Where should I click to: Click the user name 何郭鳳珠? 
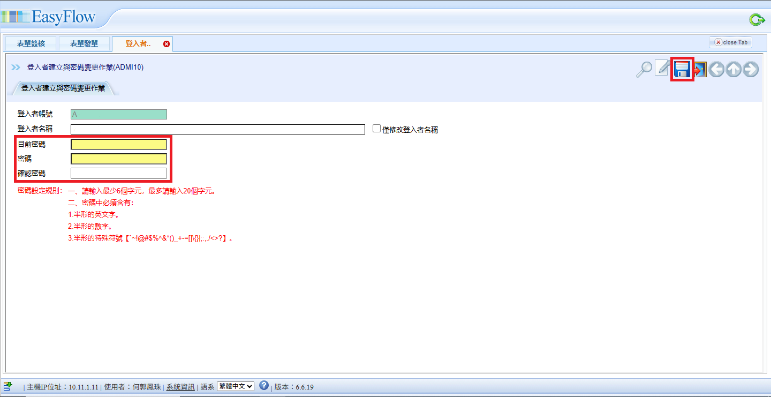(x=146, y=387)
